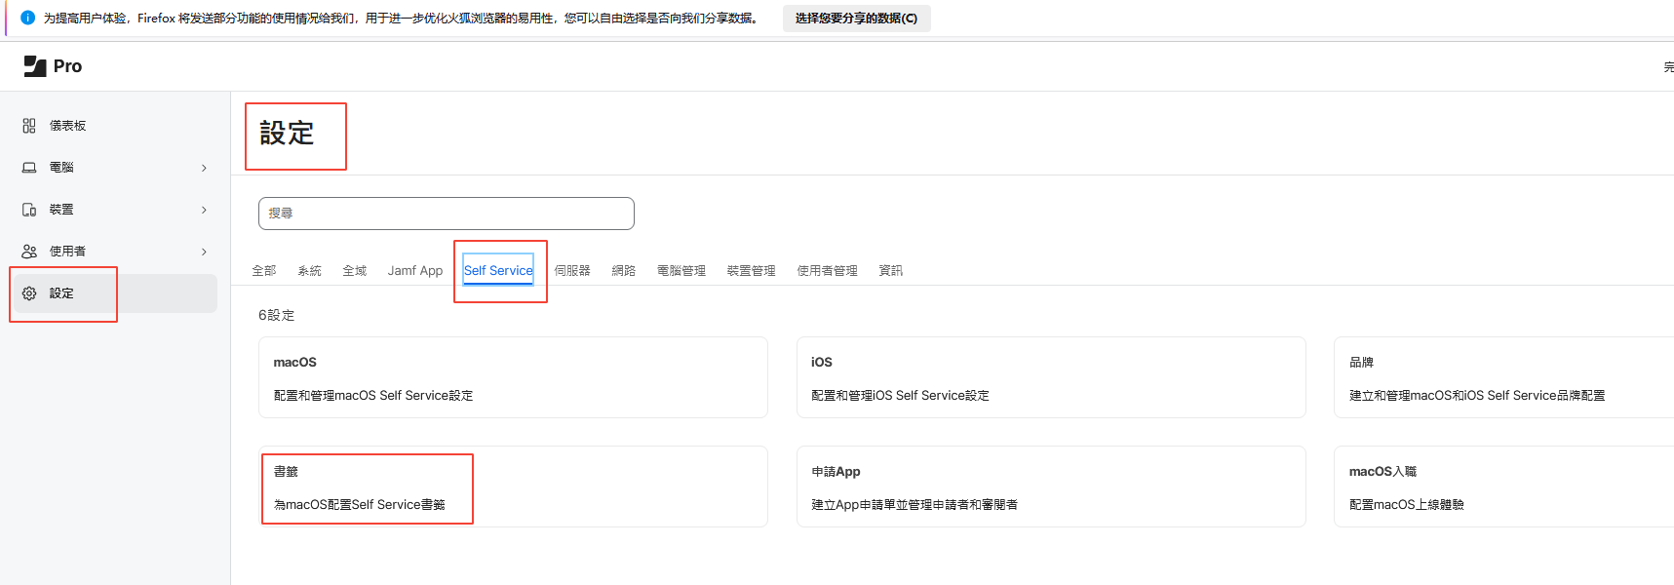Viewport: 1674px width, 585px height.
Task: Select the Self Service tab
Action: (x=498, y=271)
